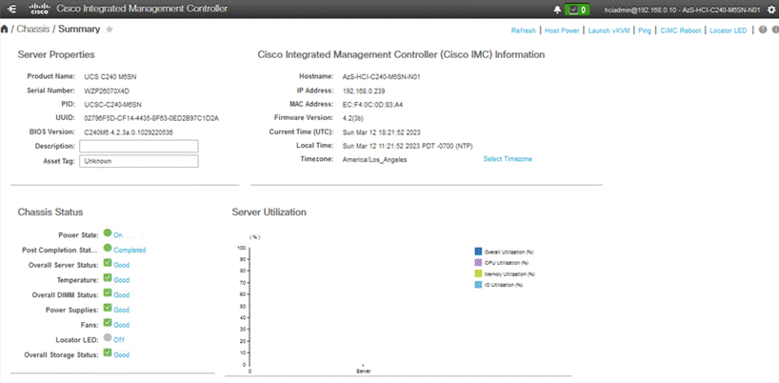This screenshot has width=779, height=383.
Task: Go to the home icon in breadcrumb
Action: click(x=5, y=30)
